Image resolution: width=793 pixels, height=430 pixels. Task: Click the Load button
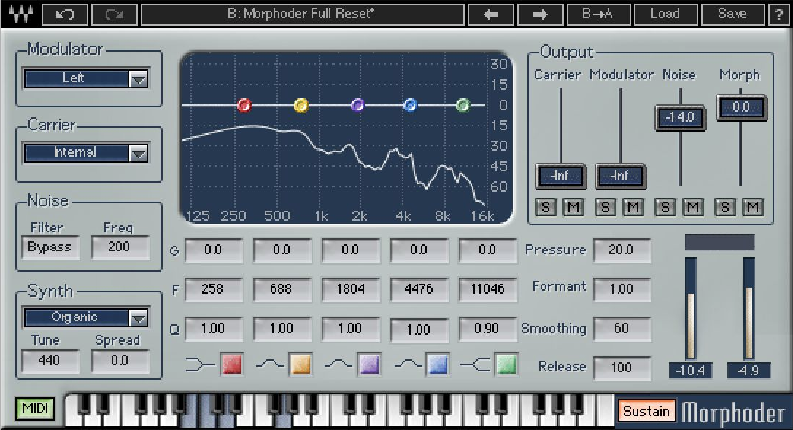[665, 14]
